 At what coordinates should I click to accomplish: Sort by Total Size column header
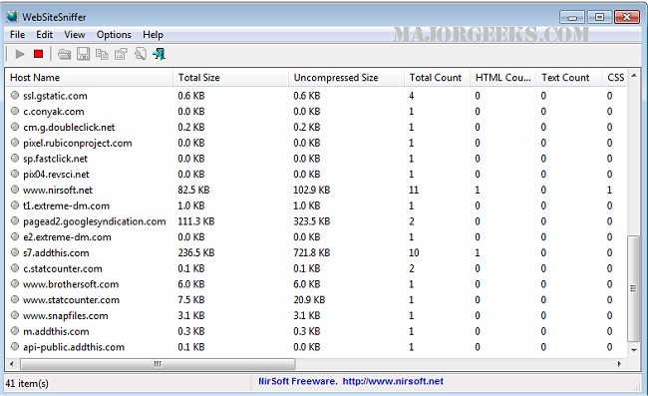pos(230,77)
